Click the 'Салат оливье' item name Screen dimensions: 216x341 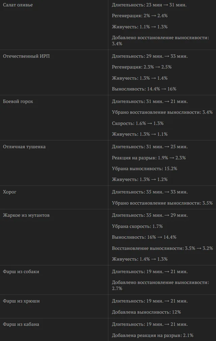(18, 5)
